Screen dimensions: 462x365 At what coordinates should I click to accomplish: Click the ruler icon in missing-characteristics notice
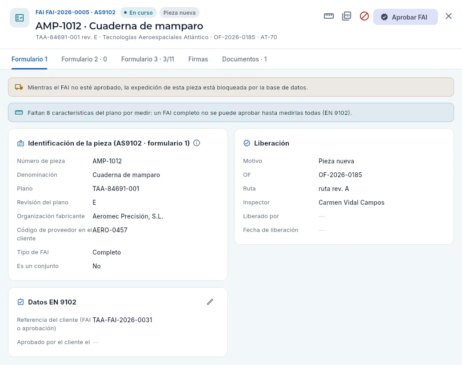(19, 113)
